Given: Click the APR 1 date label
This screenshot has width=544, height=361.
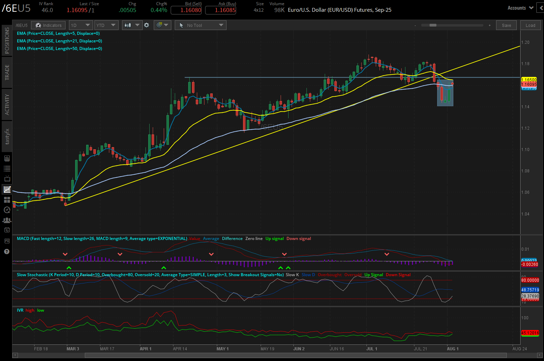Looking at the screenshot, I should (x=145, y=349).
